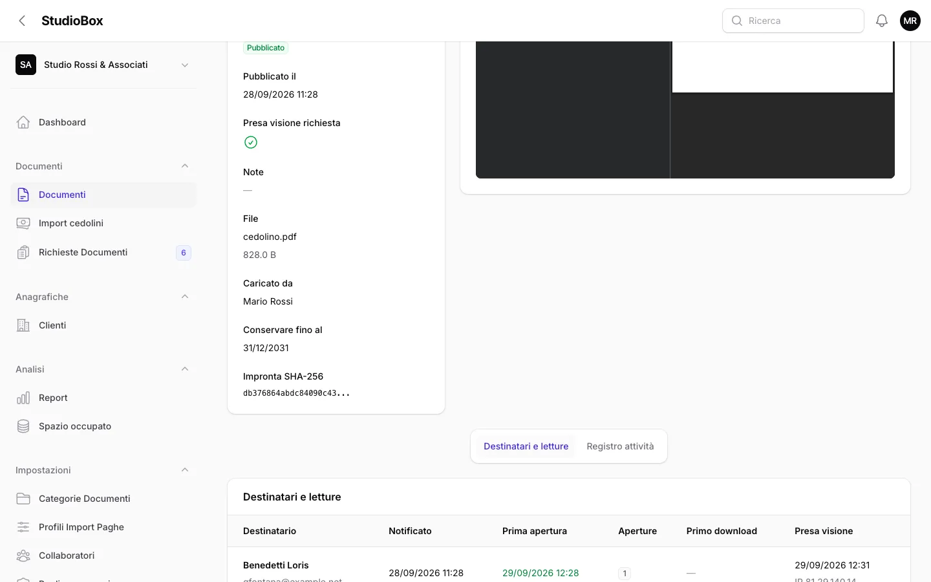This screenshot has width=931, height=582.
Task: Click the search magnifier icon
Action: pyautogui.click(x=736, y=21)
